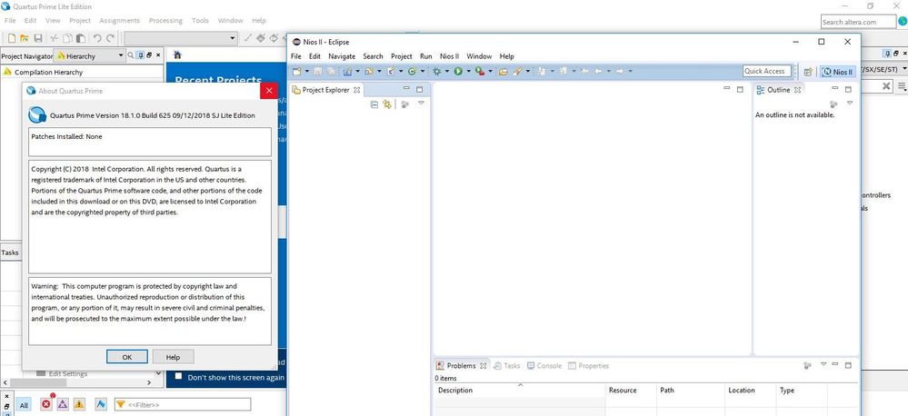Click the Debug bug icon in Eclipse toolbar

click(436, 71)
